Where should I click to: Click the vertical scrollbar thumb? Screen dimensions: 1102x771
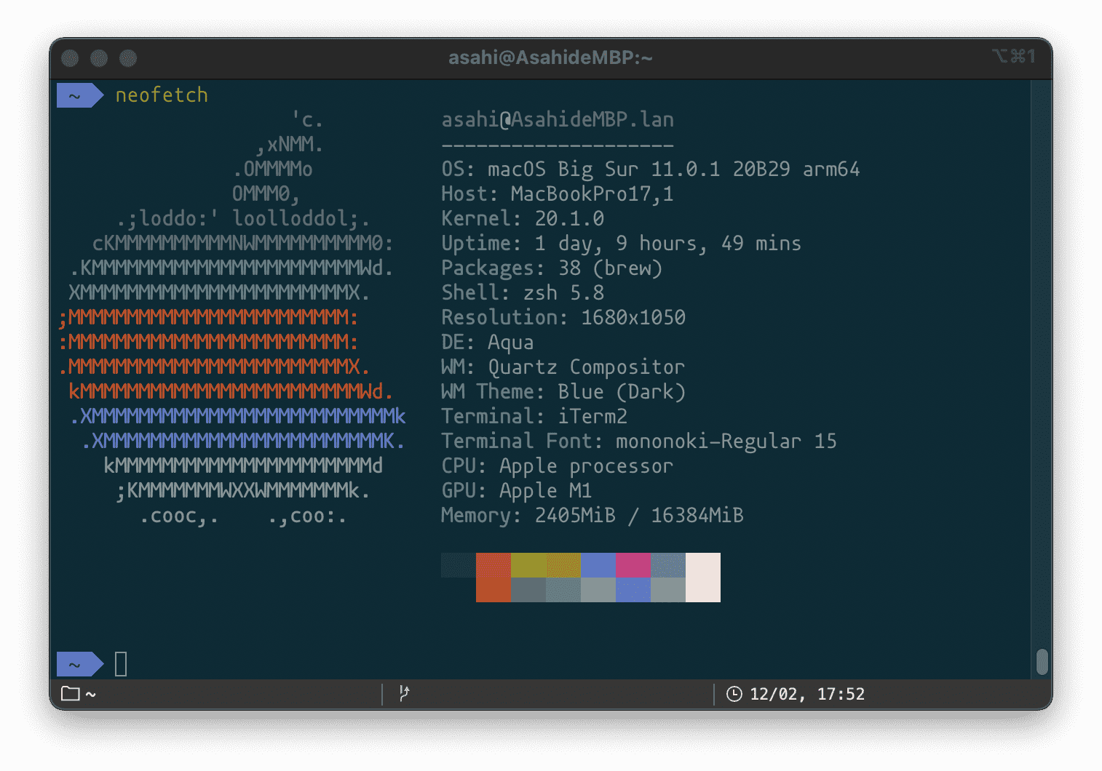pyautogui.click(x=1042, y=662)
